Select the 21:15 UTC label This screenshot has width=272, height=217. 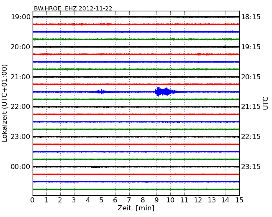click(x=251, y=107)
